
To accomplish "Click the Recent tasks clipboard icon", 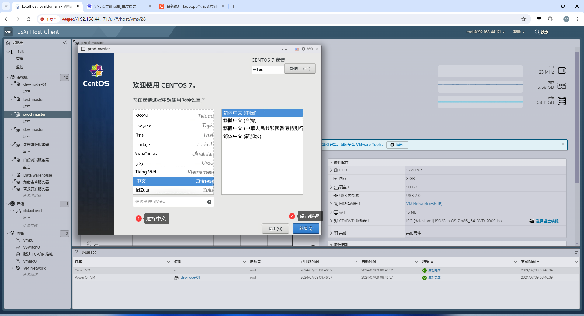I will click(77, 252).
